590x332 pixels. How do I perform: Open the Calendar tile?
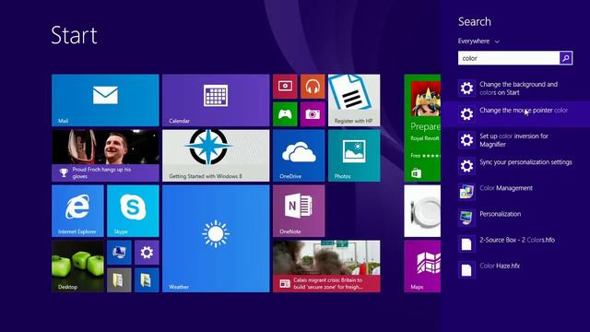tap(216, 101)
